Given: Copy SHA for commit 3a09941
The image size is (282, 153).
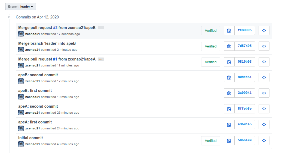Looking at the screenshot, I should point(229,93).
